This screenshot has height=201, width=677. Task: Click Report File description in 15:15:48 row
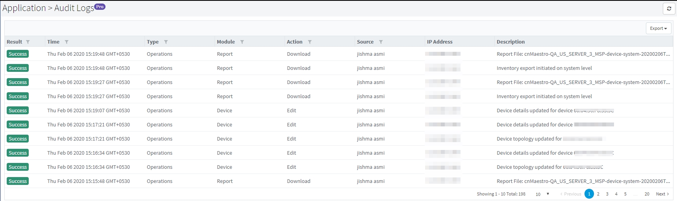tap(583, 181)
